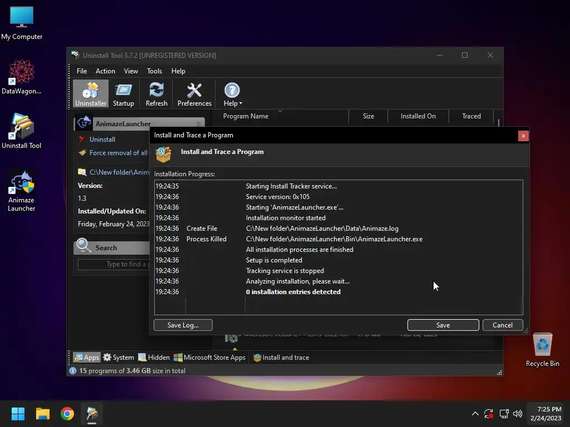The width and height of the screenshot is (570, 427).
Task: Sort by the Size column
Action: pos(368,116)
